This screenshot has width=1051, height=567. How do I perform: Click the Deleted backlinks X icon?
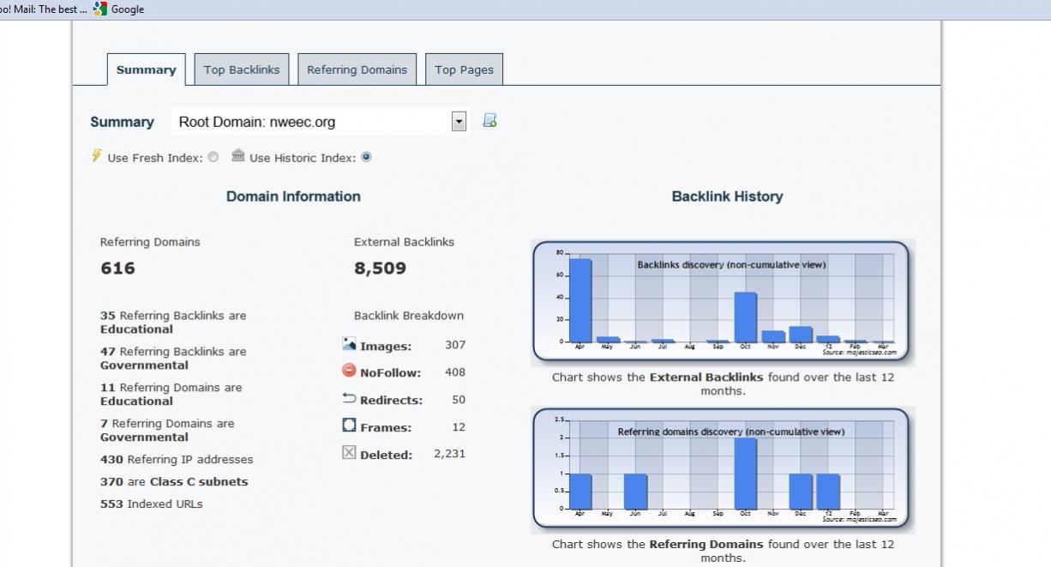click(349, 453)
